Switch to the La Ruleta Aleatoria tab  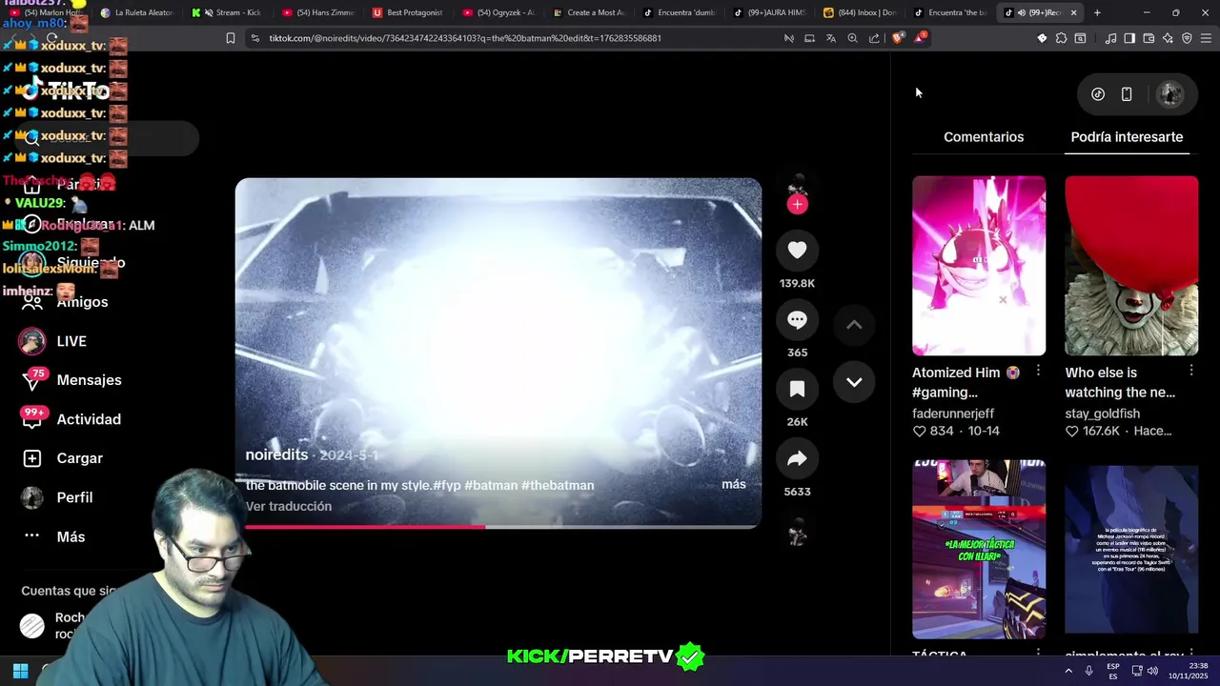[137, 12]
